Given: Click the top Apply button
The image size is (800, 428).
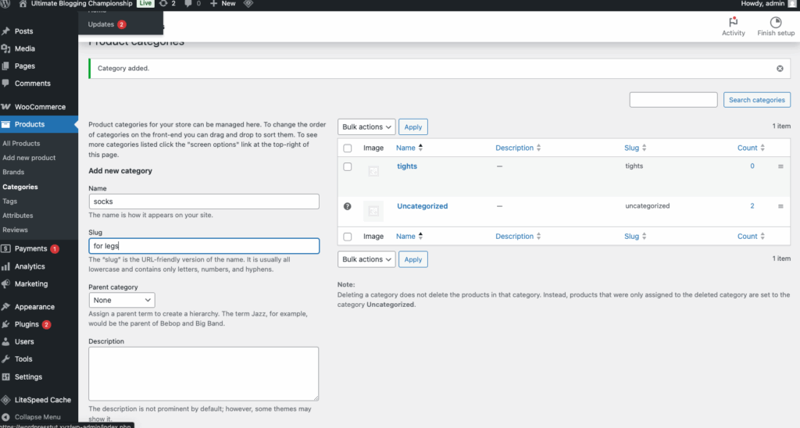Looking at the screenshot, I should pos(412,127).
